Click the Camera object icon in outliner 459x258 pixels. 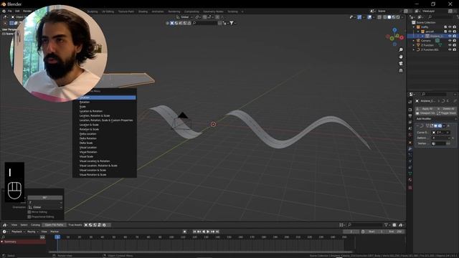418,41
